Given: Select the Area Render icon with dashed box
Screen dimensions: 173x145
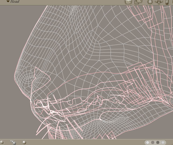Looking at the screenshot, I should (138, 2).
